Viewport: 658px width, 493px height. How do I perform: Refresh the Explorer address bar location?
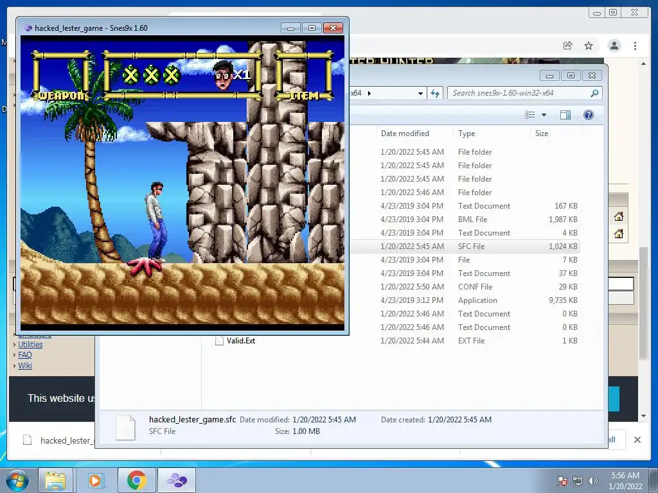click(x=435, y=93)
